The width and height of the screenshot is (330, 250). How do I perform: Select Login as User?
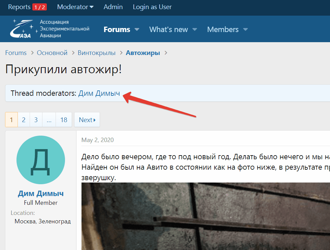(152, 7)
